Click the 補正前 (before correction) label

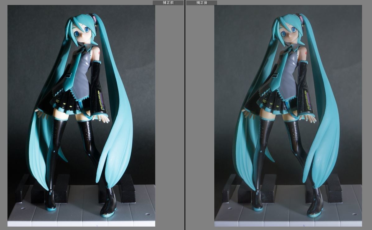click(x=168, y=2)
